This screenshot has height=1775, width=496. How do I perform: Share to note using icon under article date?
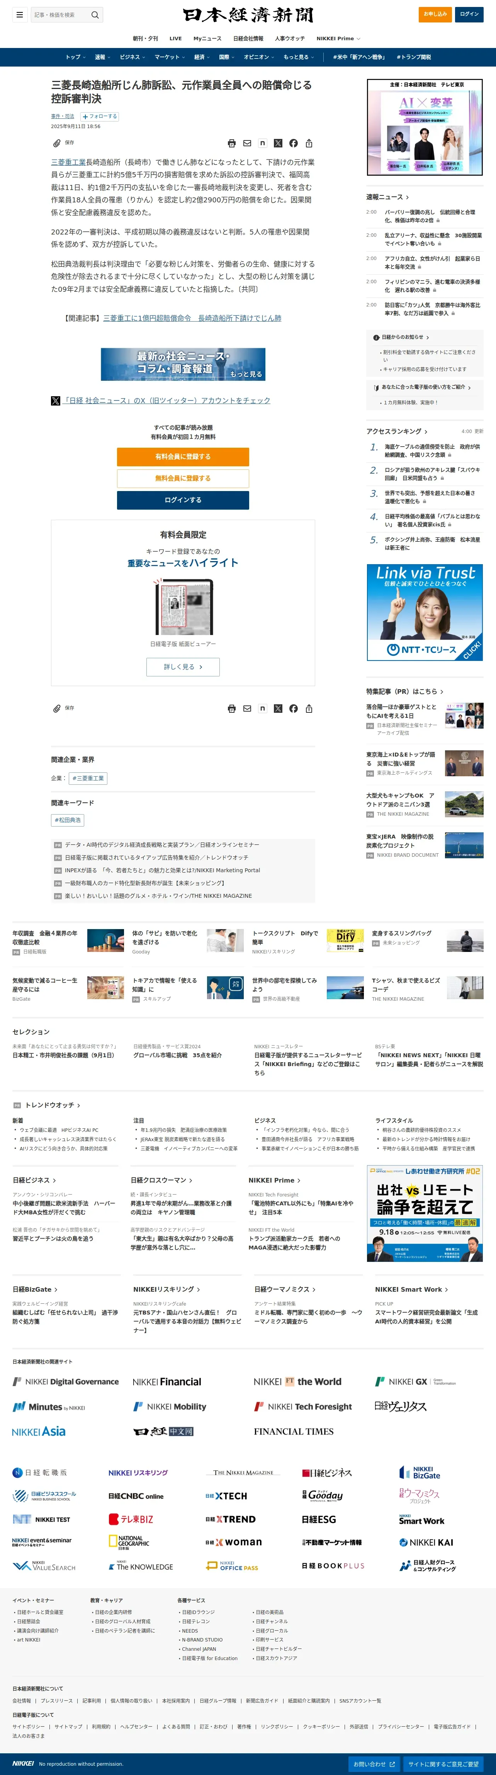[262, 143]
